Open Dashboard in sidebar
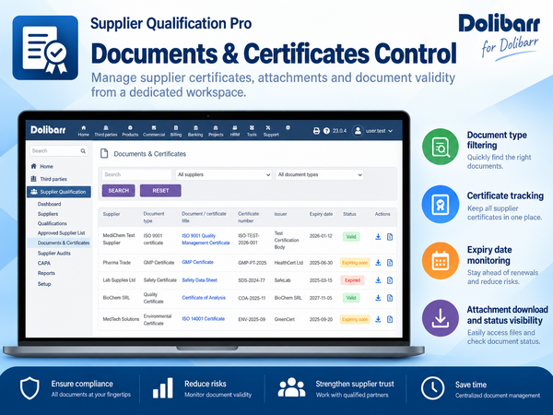The width and height of the screenshot is (553, 415). pyautogui.click(x=50, y=204)
